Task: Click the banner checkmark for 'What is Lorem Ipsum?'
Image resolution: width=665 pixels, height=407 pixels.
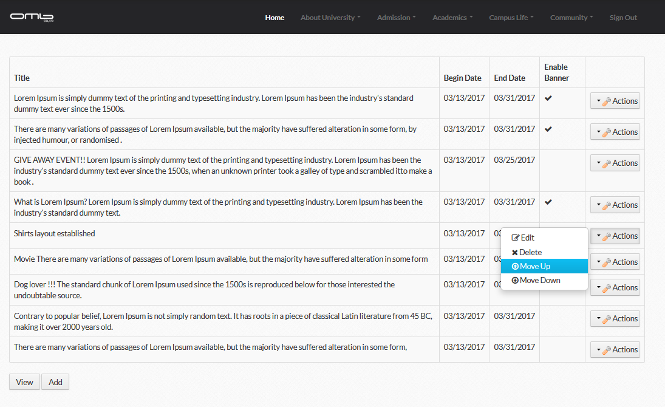Action: 548,202
